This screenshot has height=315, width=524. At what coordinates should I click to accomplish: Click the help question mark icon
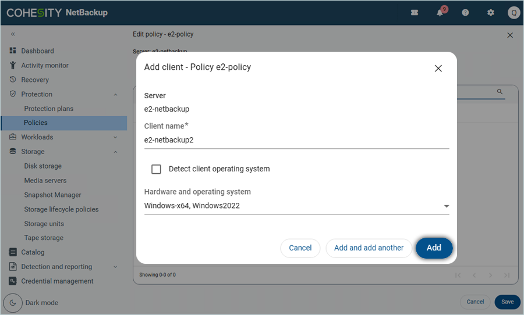point(465,13)
